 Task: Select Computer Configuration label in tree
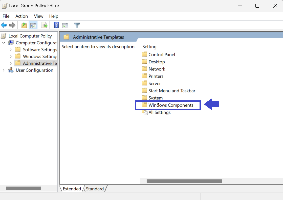[36, 43]
